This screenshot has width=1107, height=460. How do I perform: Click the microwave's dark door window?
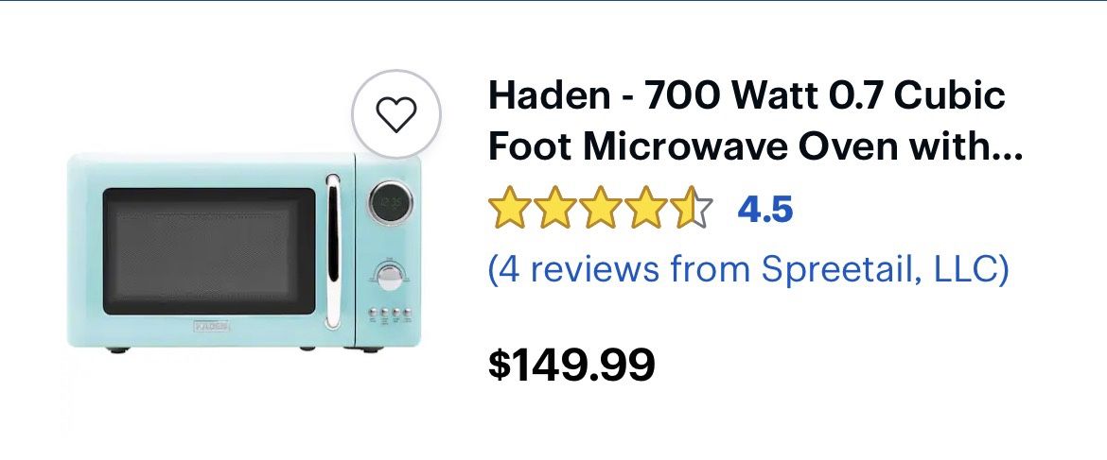coord(209,251)
